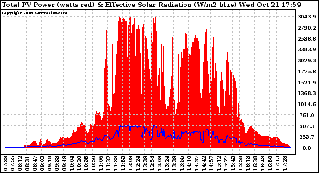Select the y-axis value 761.0

pos(307,115)
